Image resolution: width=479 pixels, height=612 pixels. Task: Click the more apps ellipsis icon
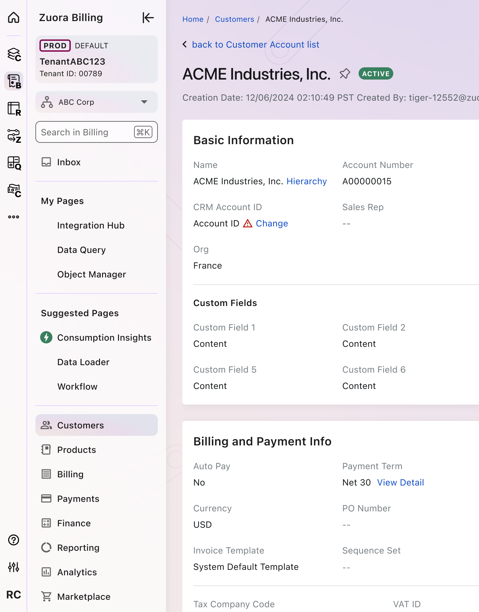[14, 217]
